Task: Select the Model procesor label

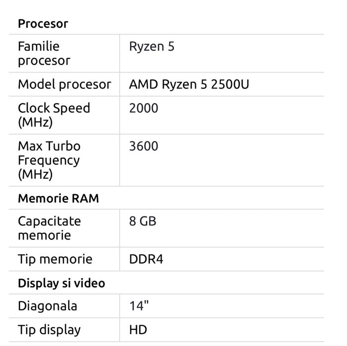Action: [x=64, y=85]
